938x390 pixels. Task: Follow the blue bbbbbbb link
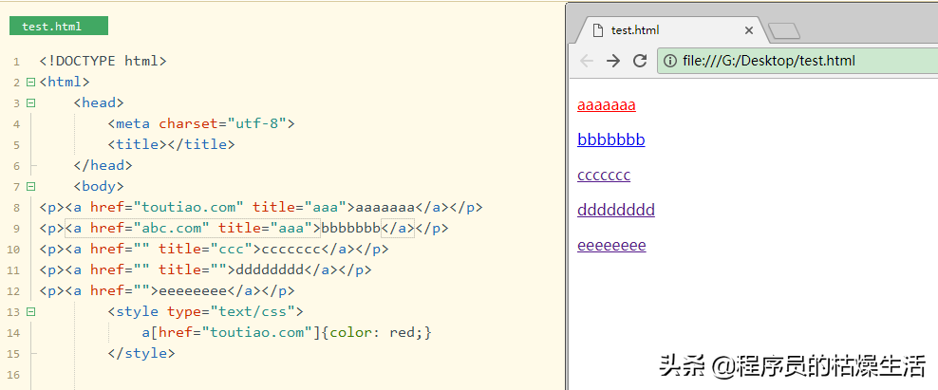[x=610, y=140]
